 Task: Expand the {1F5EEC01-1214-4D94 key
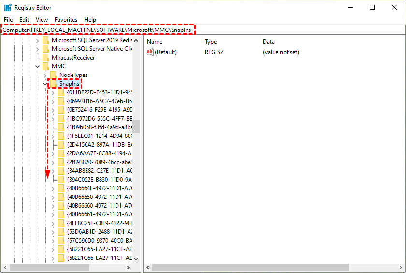click(x=53, y=136)
